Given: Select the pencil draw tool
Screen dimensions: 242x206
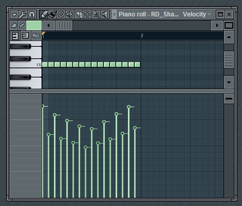Looking at the screenshot, I should point(44,14).
